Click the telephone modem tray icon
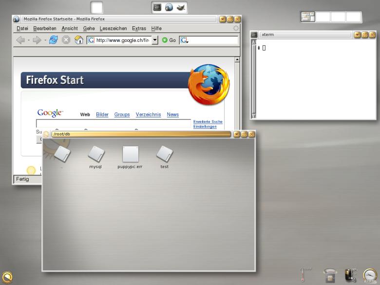 330,276
